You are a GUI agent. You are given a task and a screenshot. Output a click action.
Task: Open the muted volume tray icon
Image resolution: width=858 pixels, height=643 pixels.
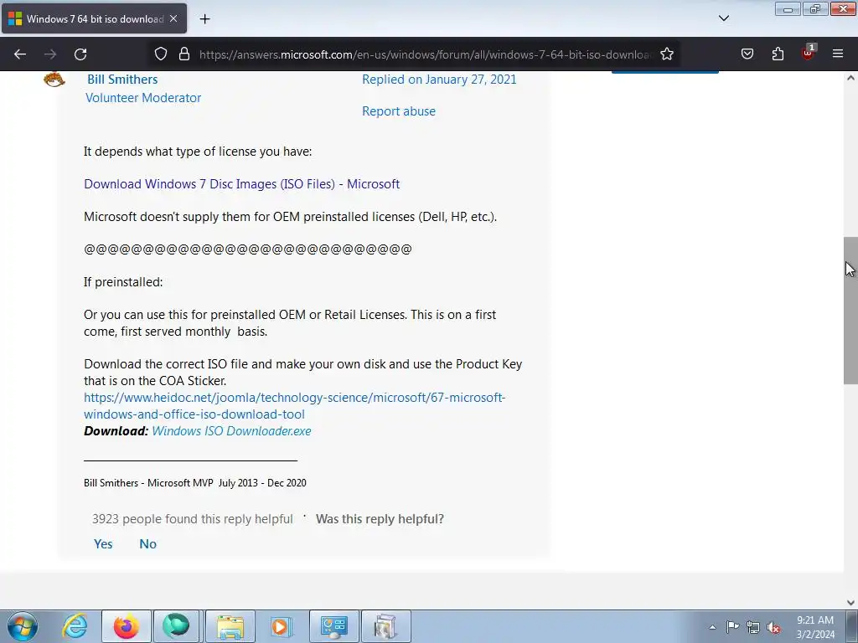773,627
